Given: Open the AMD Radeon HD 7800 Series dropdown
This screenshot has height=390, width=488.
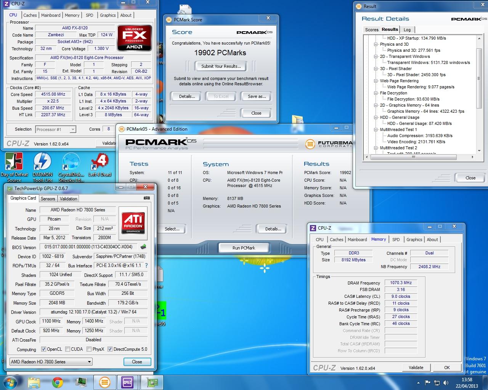Looking at the screenshot, I should coord(51,362).
